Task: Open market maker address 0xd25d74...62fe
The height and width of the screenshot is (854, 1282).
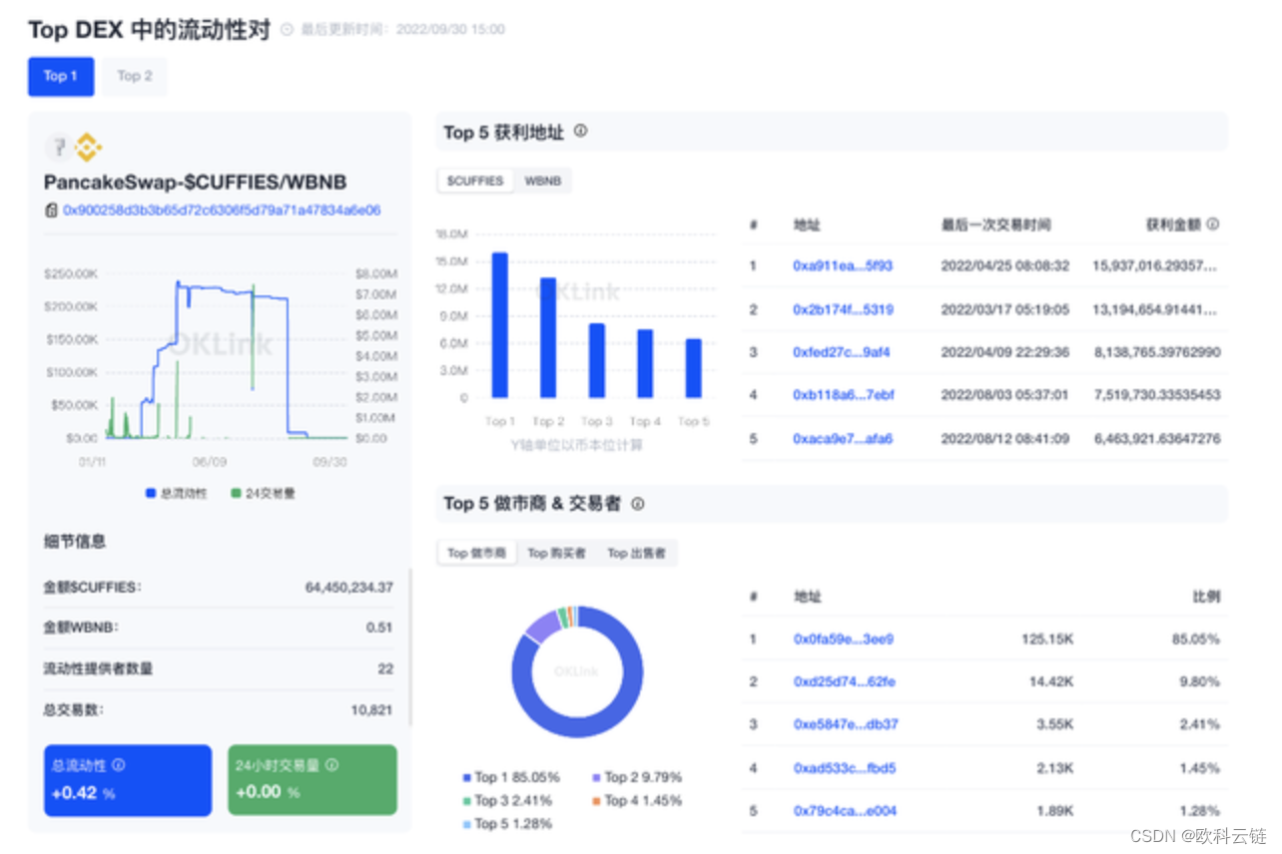Action: 844,681
